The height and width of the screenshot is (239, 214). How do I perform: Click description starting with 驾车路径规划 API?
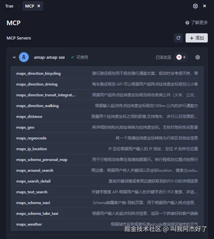[145, 84]
